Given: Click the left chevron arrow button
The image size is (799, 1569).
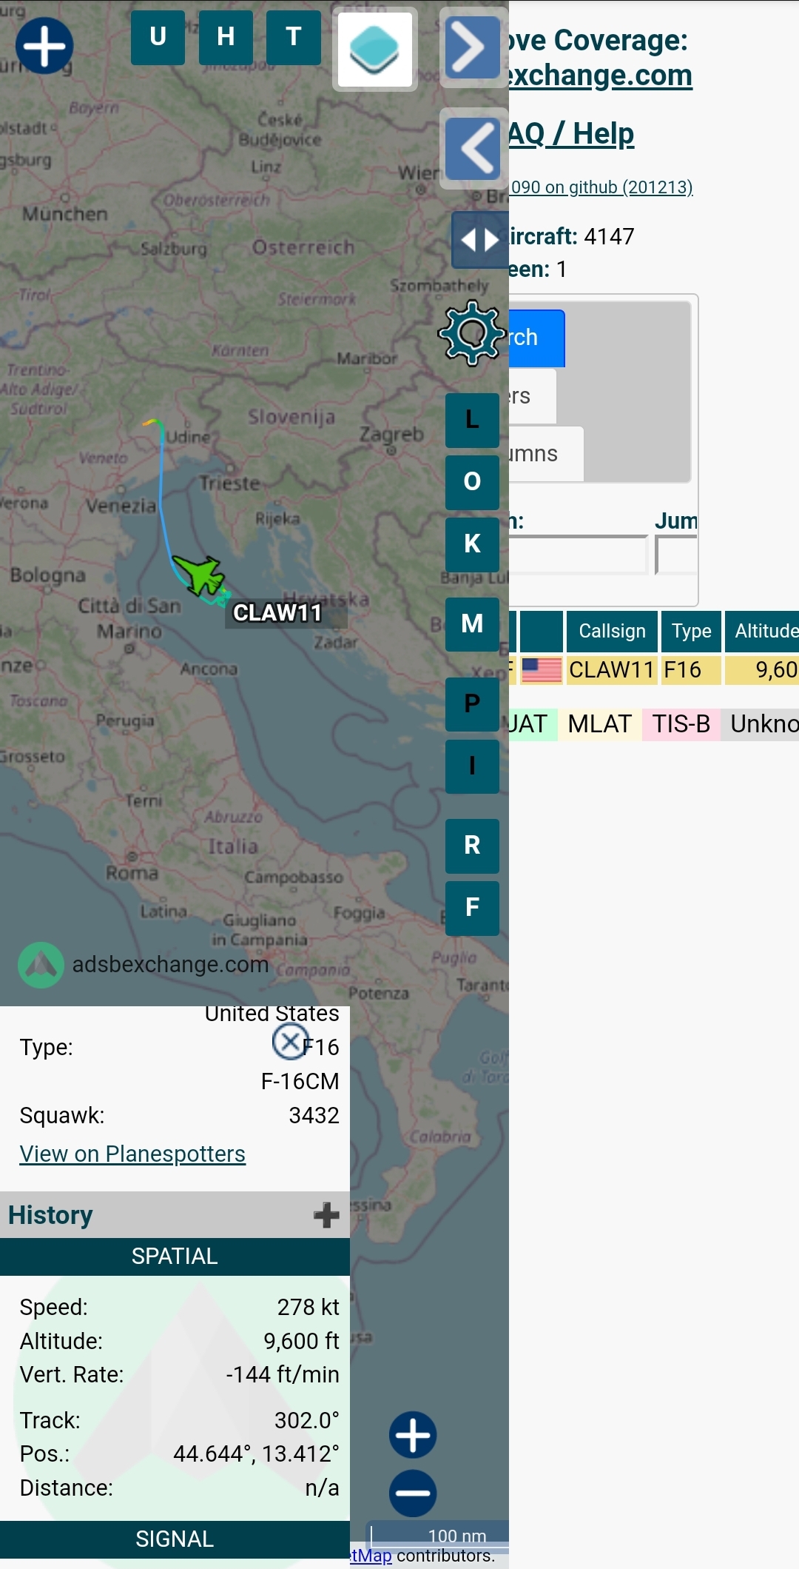Looking at the screenshot, I should [473, 149].
